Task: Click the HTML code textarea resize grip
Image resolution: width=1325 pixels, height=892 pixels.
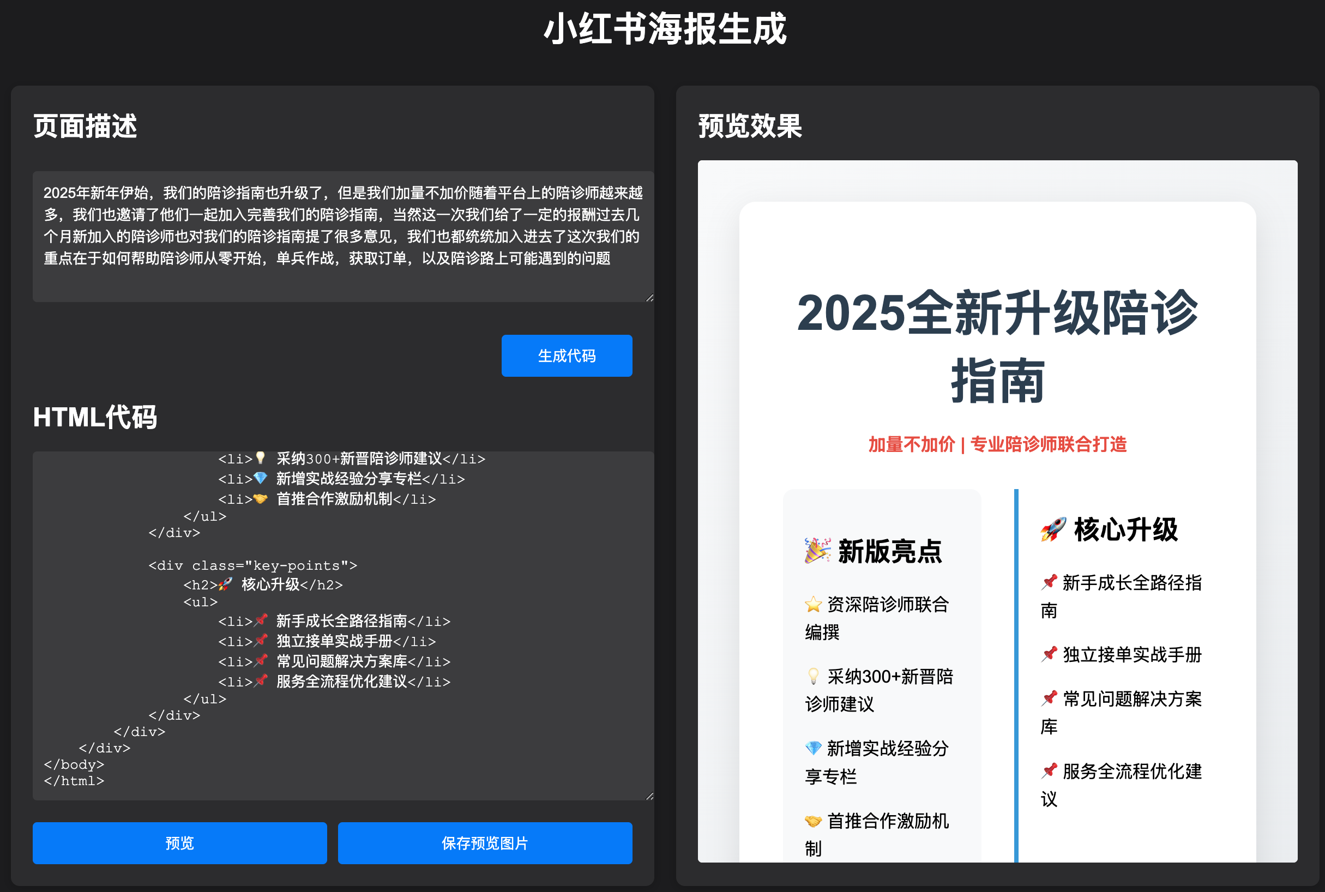Action: point(650,796)
